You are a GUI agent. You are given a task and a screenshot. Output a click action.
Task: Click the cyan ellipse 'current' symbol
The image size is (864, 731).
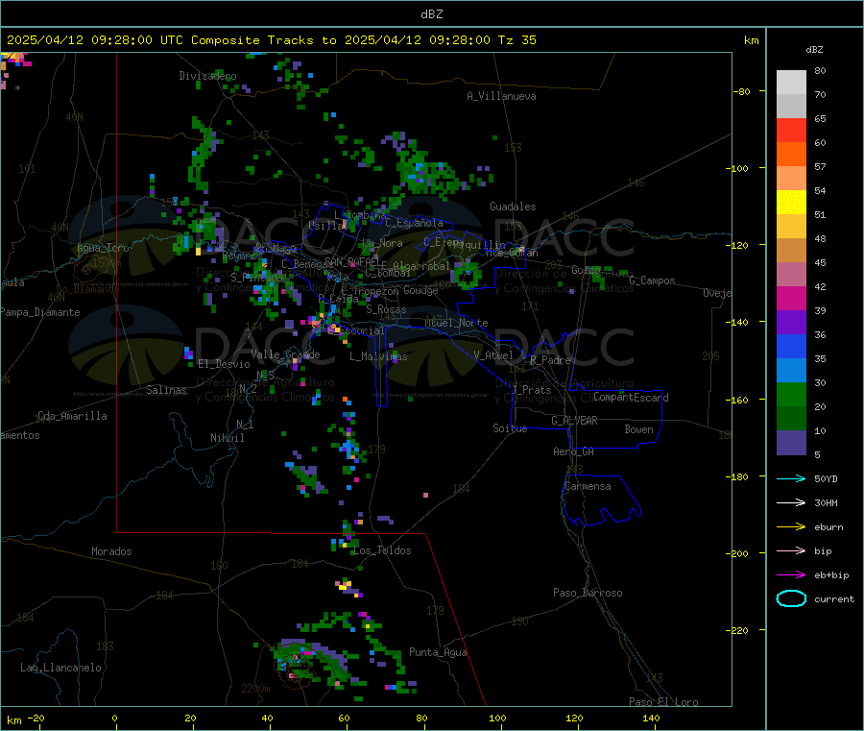pos(791,598)
